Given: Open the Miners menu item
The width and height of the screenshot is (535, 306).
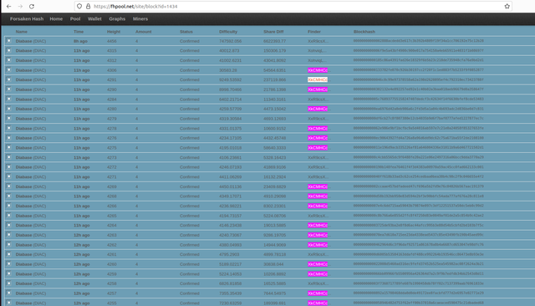Looking at the screenshot, I should tap(140, 18).
